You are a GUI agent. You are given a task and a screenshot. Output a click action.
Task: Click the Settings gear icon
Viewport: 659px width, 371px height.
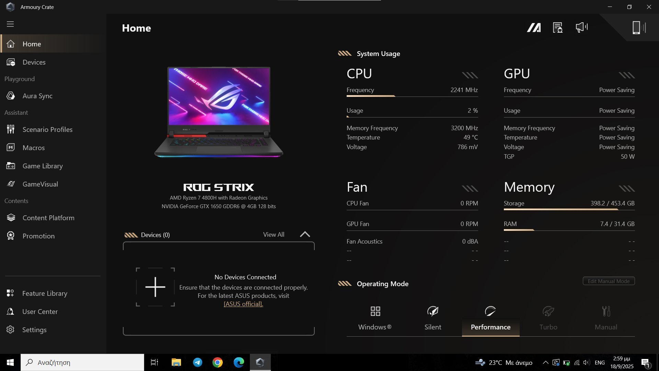point(10,330)
